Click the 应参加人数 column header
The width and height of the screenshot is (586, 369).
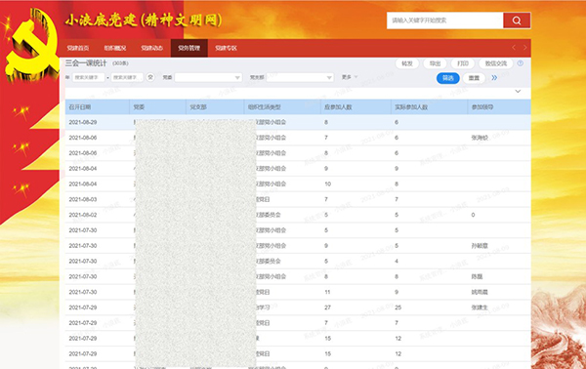point(356,107)
